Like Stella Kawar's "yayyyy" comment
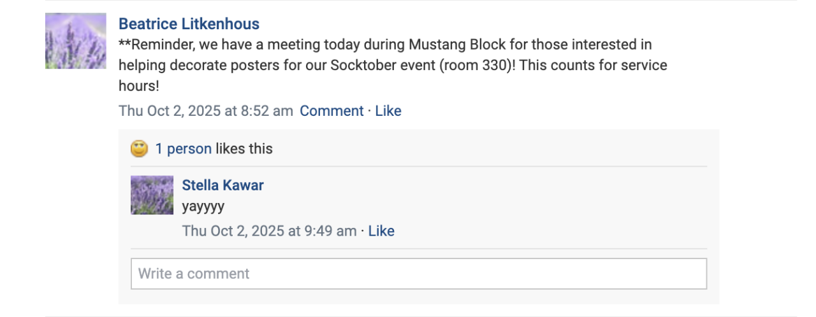This screenshot has height=317, width=816. 381,230
